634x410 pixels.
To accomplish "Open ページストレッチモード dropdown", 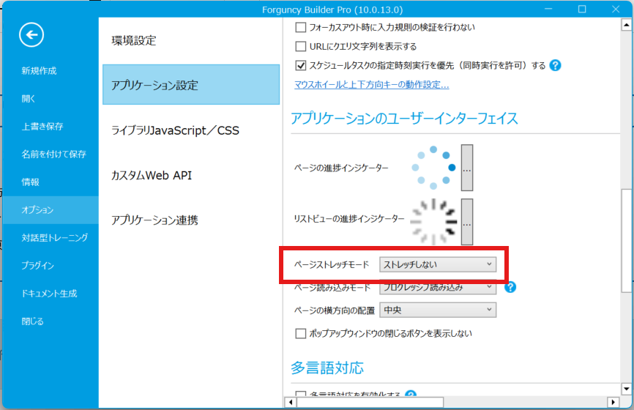I will pyautogui.click(x=437, y=264).
